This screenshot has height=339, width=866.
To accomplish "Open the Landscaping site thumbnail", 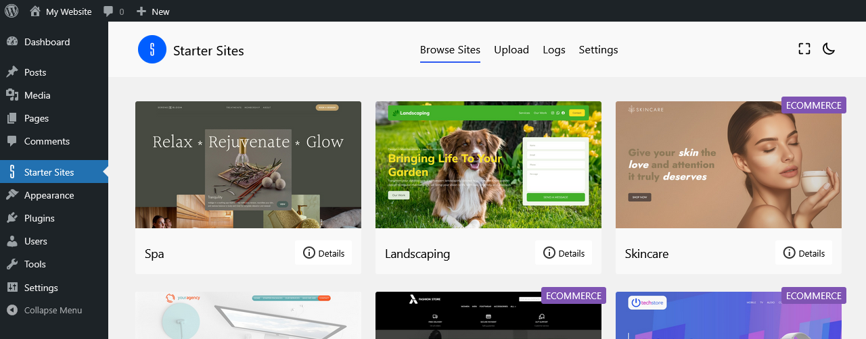I will 488,165.
